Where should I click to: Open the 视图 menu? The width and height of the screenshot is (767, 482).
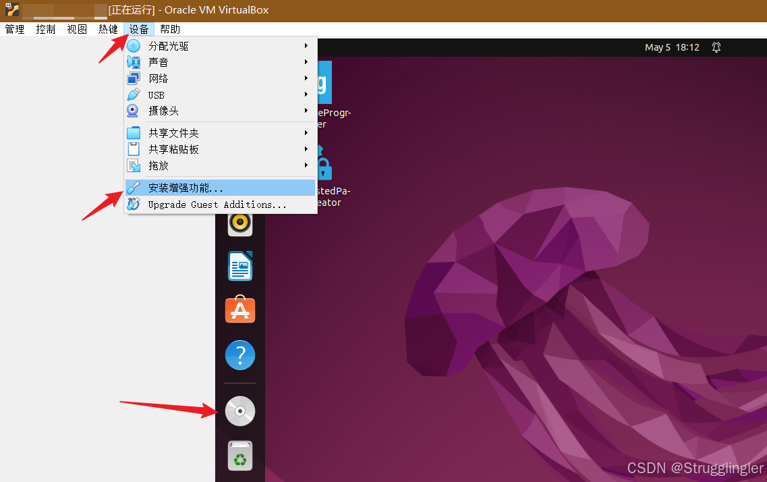pos(77,29)
